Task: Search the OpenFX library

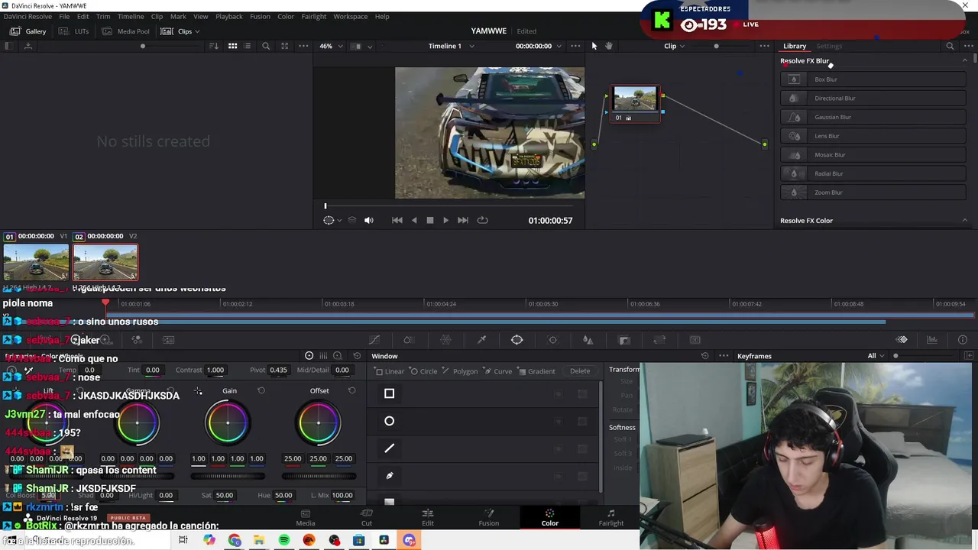Action: [950, 46]
